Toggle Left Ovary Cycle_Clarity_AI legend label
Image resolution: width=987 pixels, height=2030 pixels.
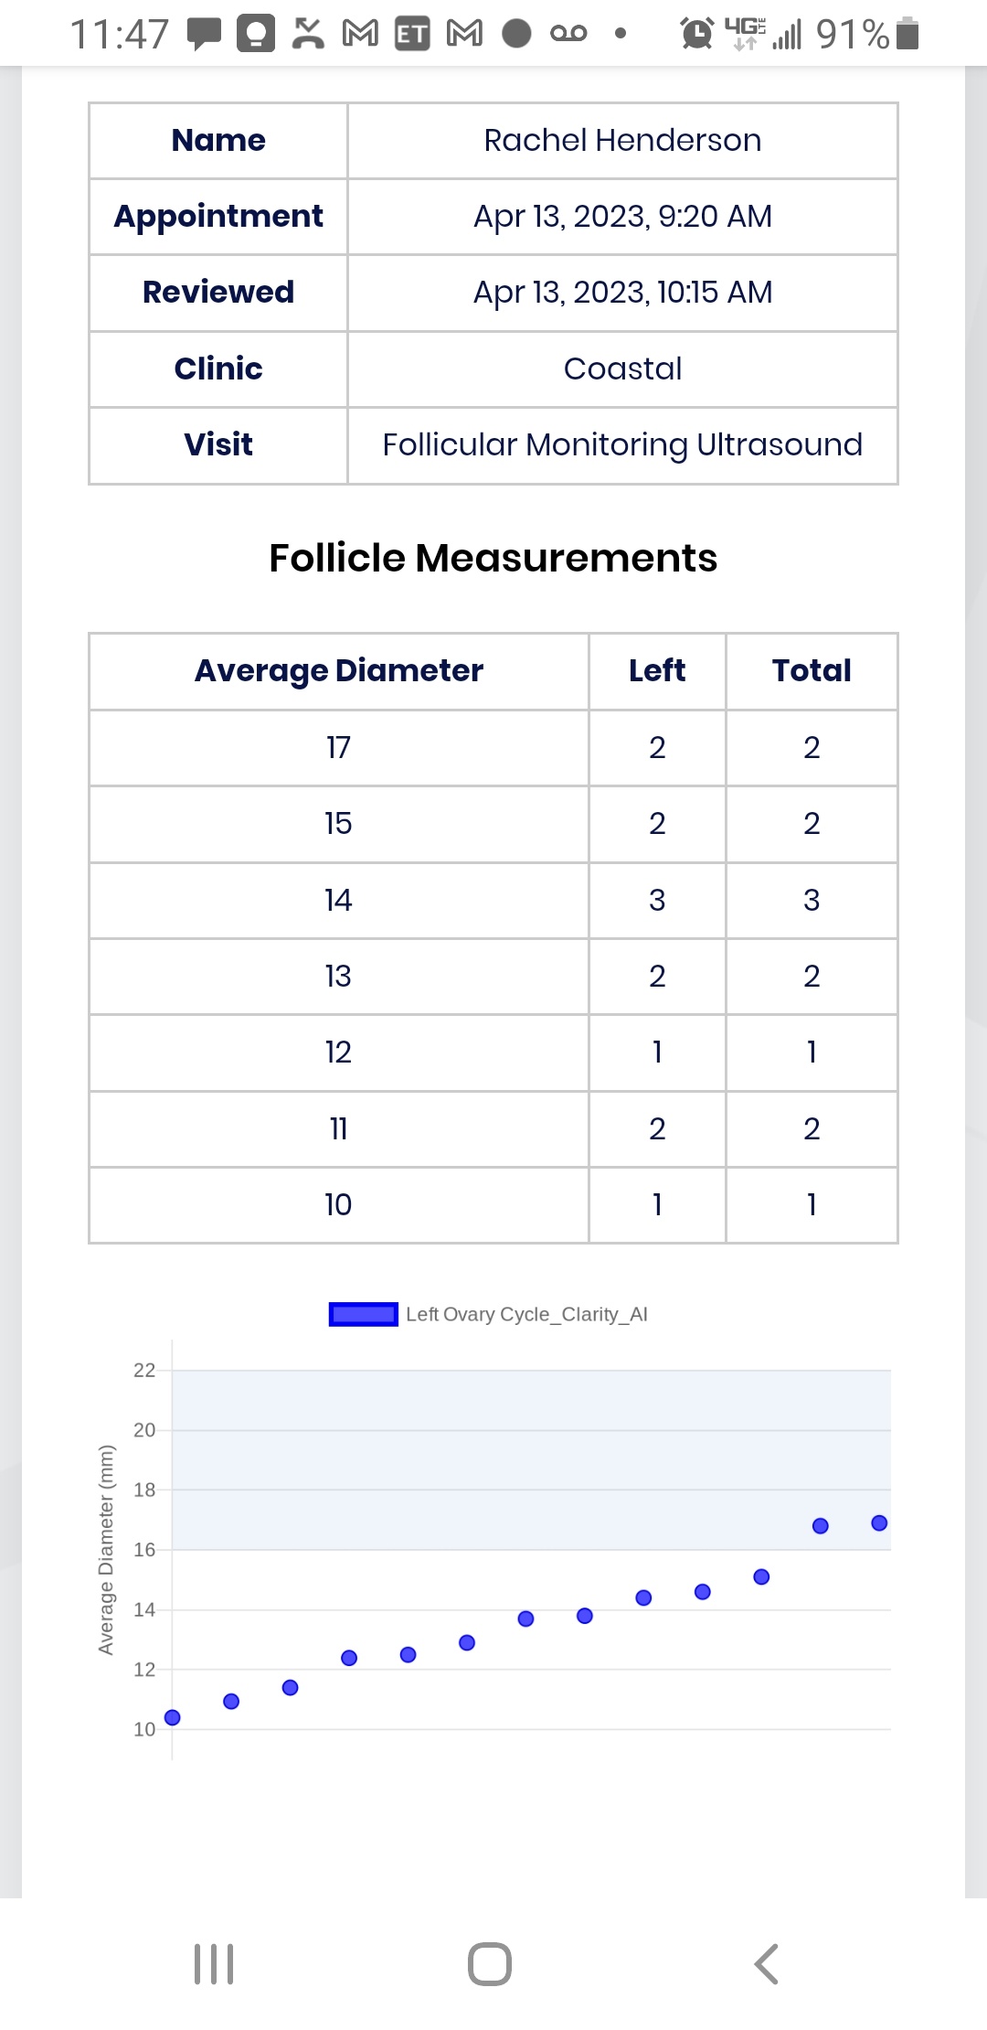coord(526,1314)
